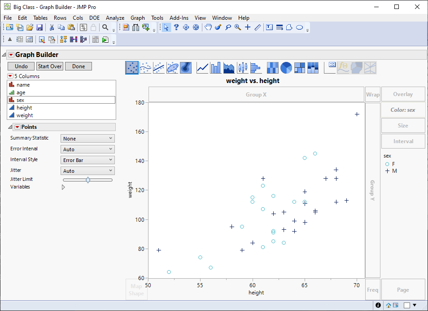The width and height of the screenshot is (428, 311).
Task: Click the Done button
Action: (x=78, y=66)
